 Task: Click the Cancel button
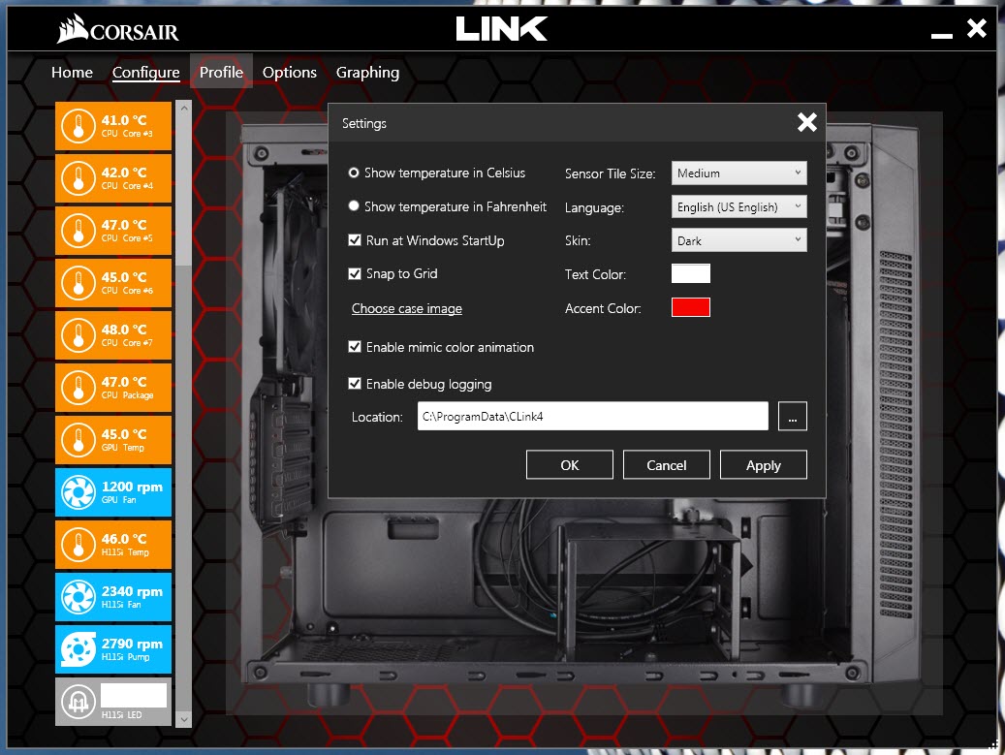667,464
